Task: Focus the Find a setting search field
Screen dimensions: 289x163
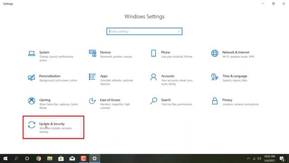Action: [x=144, y=31]
